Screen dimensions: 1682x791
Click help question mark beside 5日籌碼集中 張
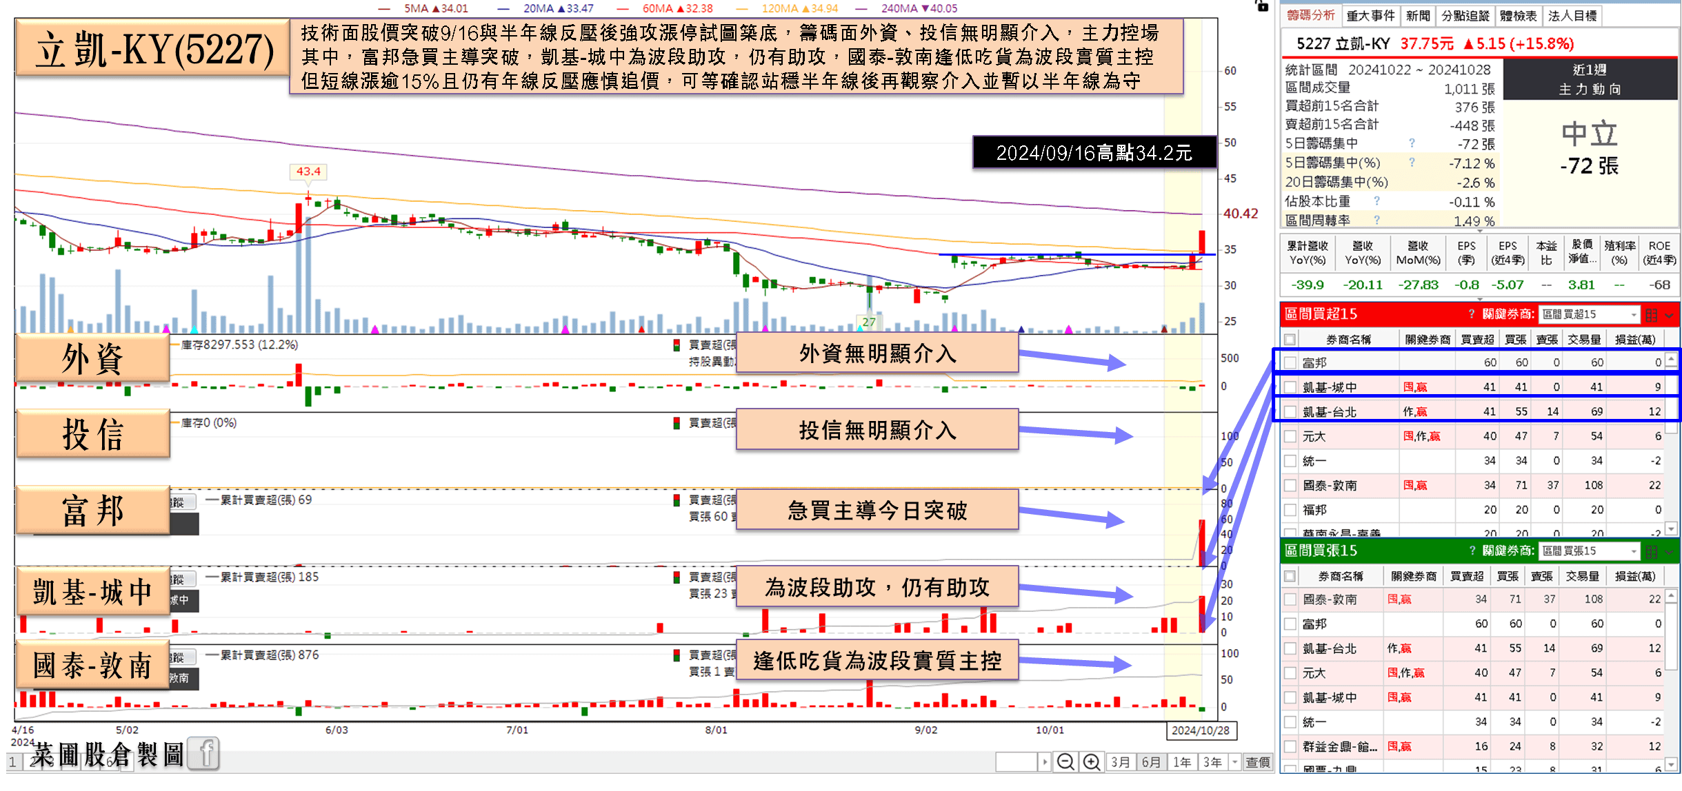(1412, 143)
